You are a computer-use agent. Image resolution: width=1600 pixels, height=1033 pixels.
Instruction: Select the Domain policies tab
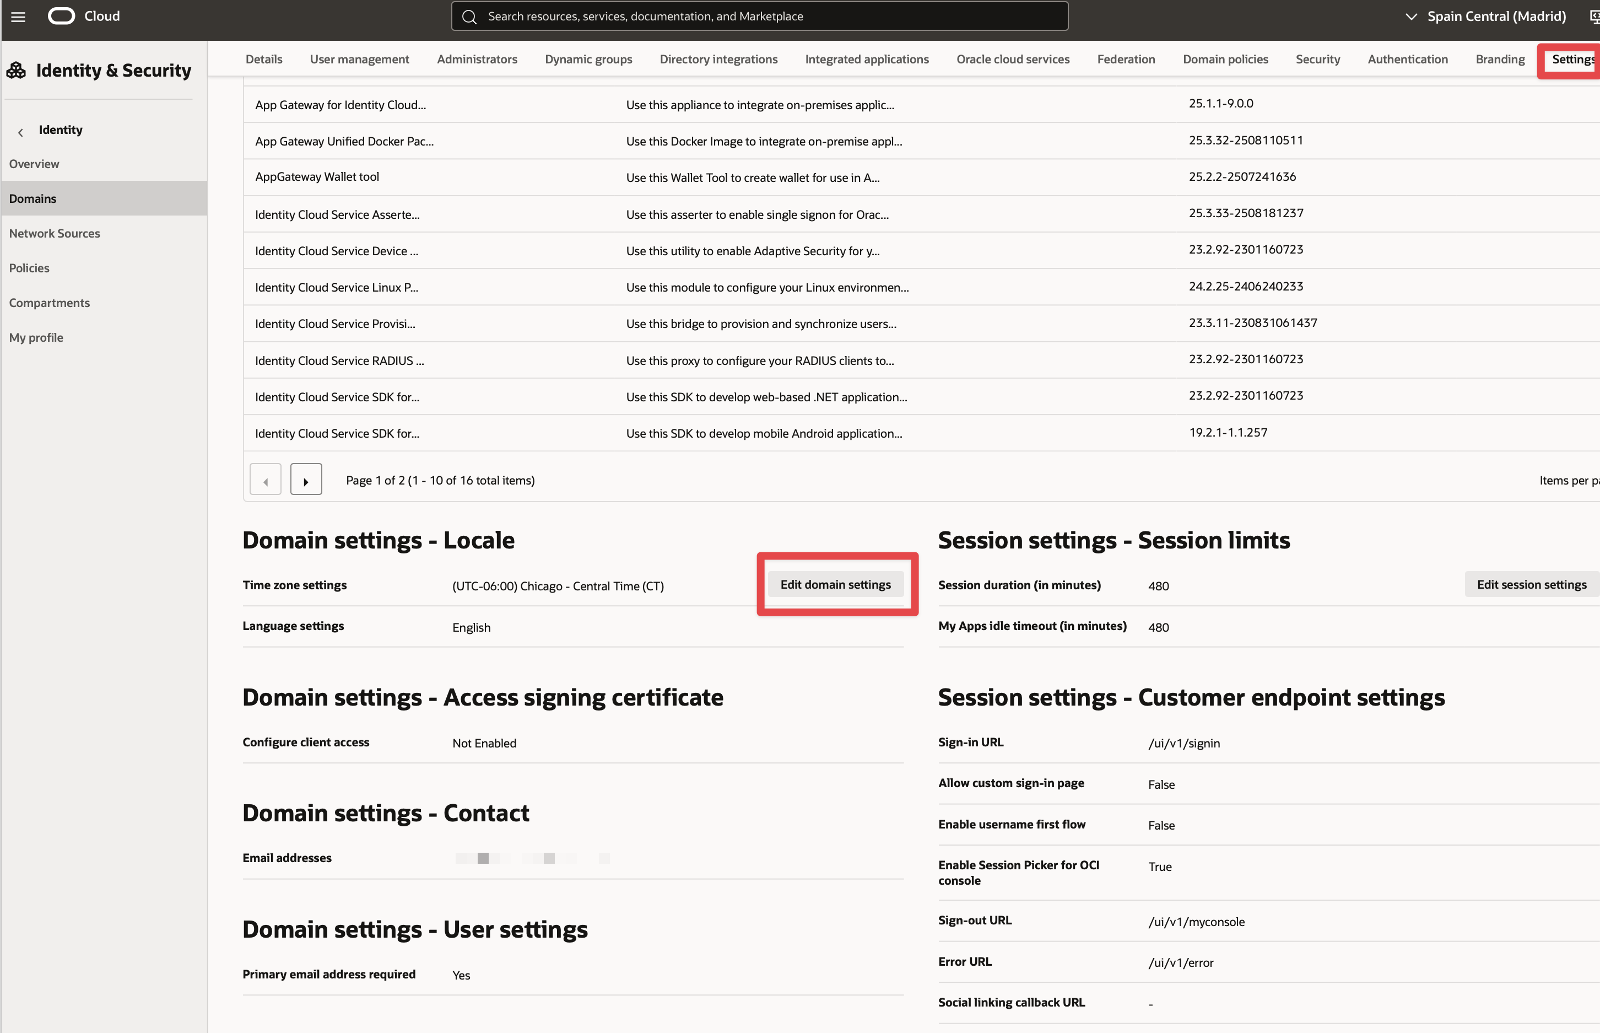1225,60
